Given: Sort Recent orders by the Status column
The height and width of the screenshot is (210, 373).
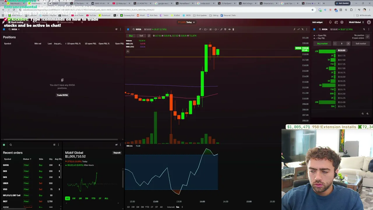Looking at the screenshot, I should point(27,159).
